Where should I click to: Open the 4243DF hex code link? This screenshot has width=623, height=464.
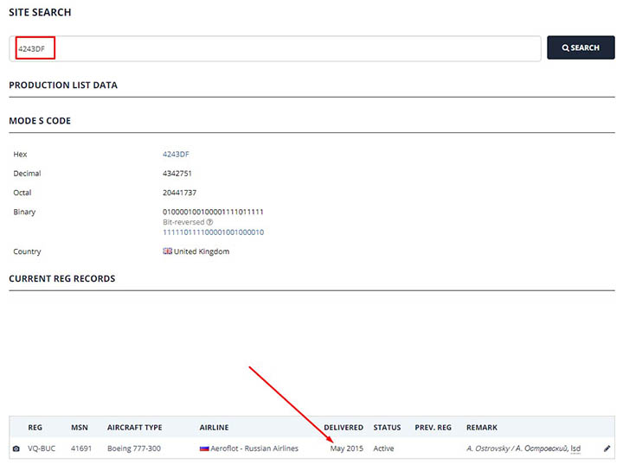click(x=176, y=154)
